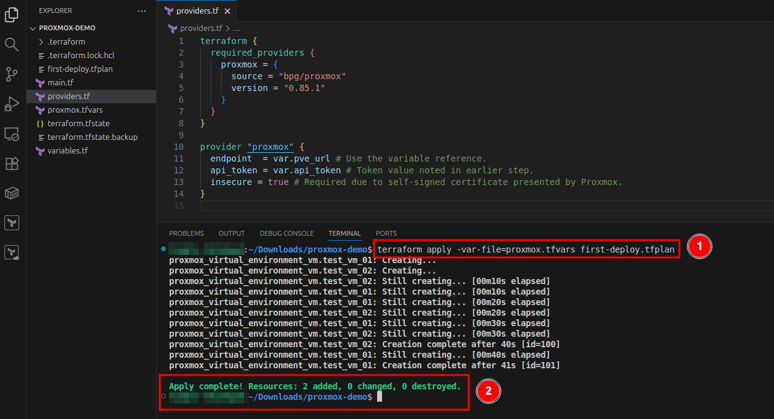
Task: Open the containers view in the activity bar
Action: (12, 193)
